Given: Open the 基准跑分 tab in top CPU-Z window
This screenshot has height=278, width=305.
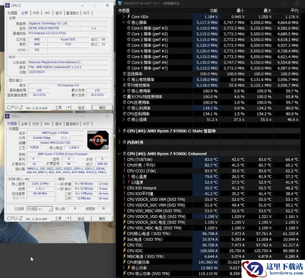Looking at the screenshot, I should [x=72, y=13].
